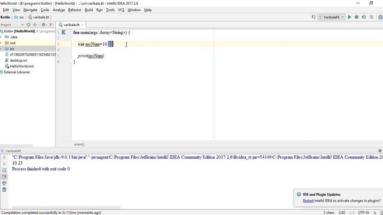
Task: Click the Project panel horizontal scrollbar
Action: coord(16,146)
